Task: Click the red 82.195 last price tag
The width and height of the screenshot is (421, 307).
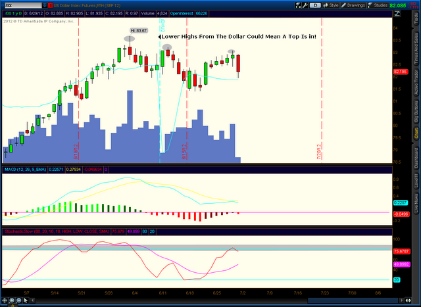Action: [x=401, y=72]
